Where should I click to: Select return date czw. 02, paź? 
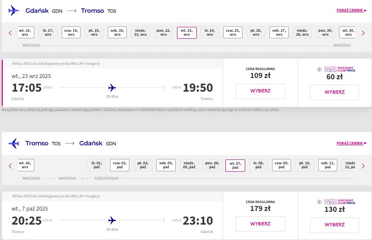click(120, 165)
